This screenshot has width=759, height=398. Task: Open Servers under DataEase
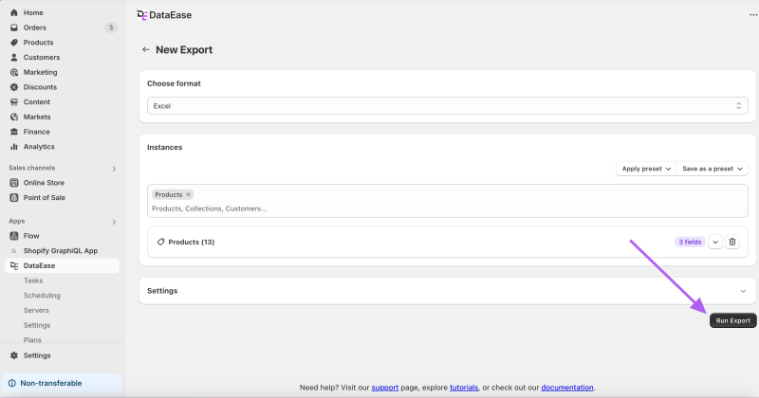click(36, 311)
